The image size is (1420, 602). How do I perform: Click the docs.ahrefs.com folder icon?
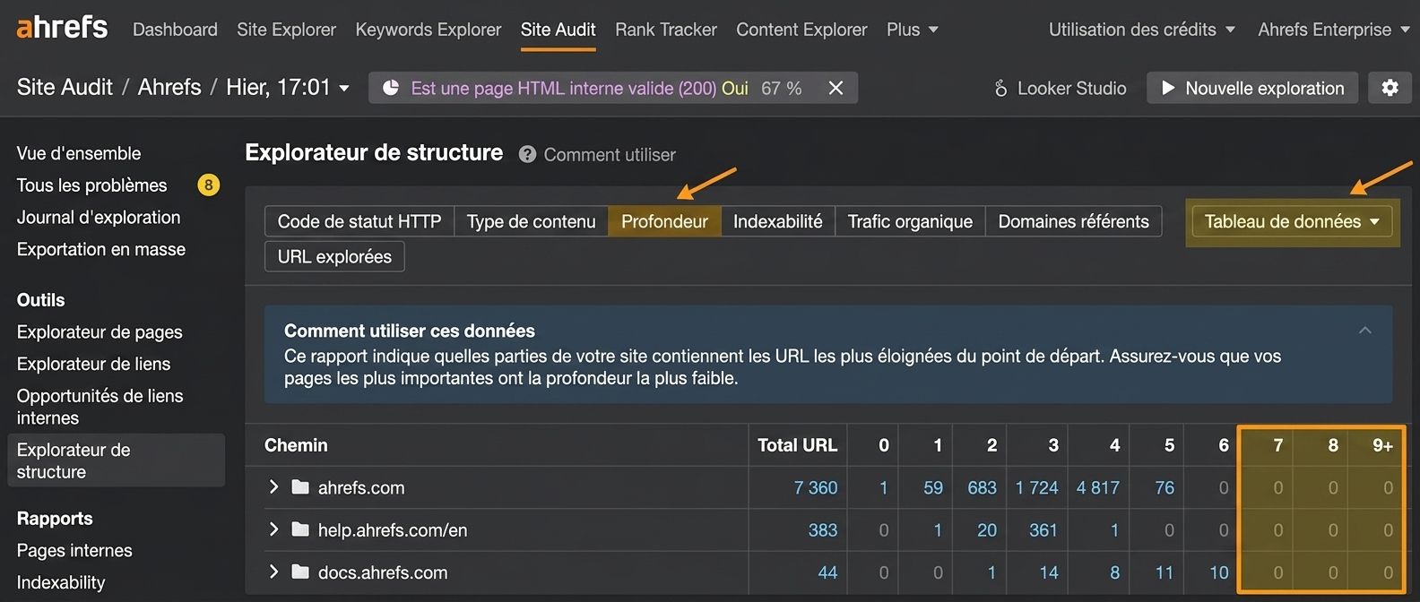point(300,572)
